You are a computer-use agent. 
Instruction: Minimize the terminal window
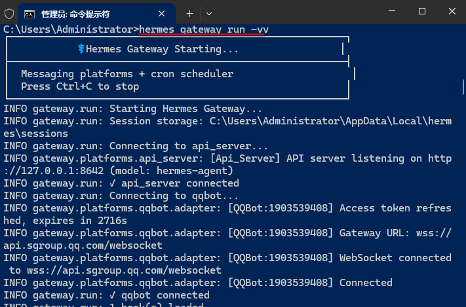[392, 11]
